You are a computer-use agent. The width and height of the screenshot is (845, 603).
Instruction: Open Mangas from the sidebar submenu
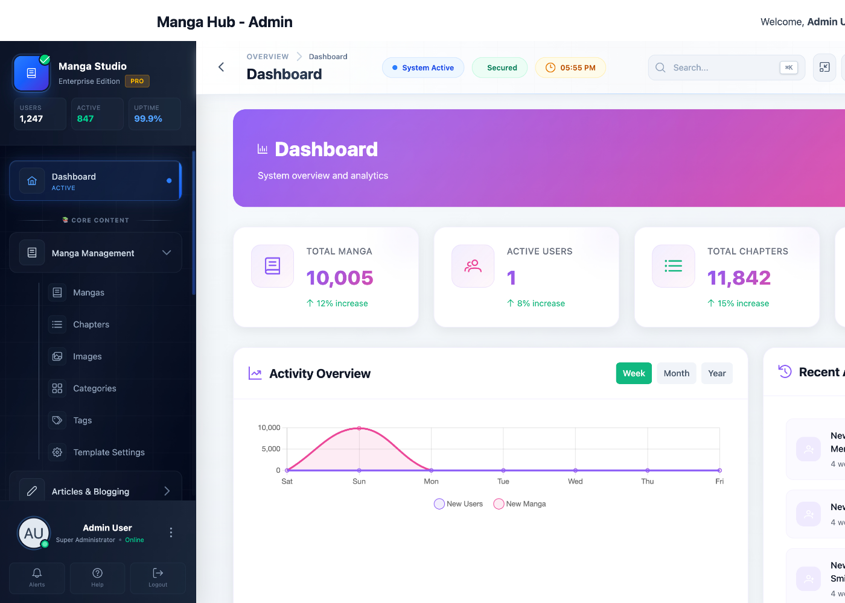click(x=89, y=292)
